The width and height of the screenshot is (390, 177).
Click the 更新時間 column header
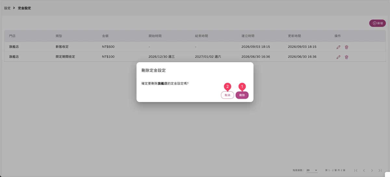point(294,36)
